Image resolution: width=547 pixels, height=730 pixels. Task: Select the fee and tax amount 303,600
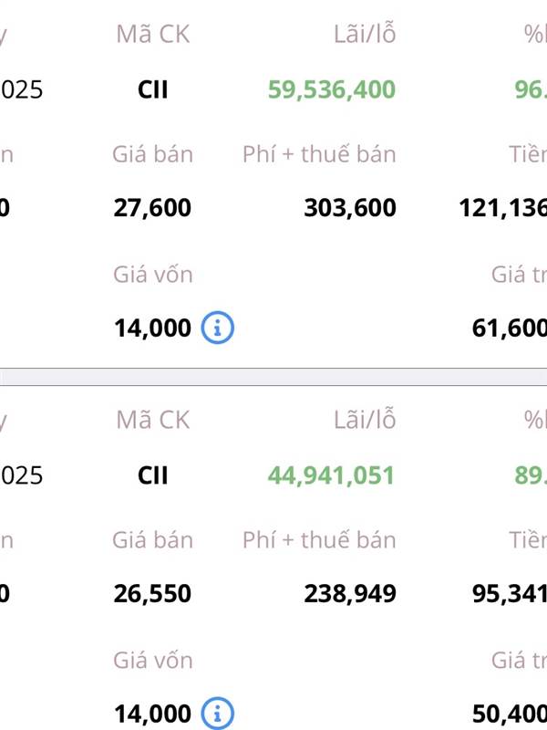350,208
